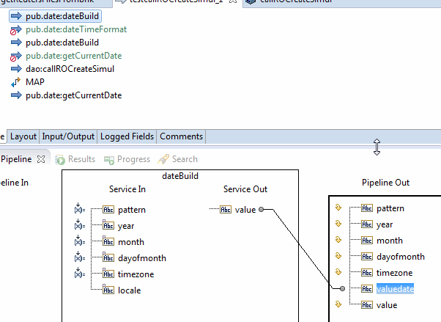Click the String type icon of Service In locale
Image resolution: width=441 pixels, height=322 pixels.
[108, 290]
